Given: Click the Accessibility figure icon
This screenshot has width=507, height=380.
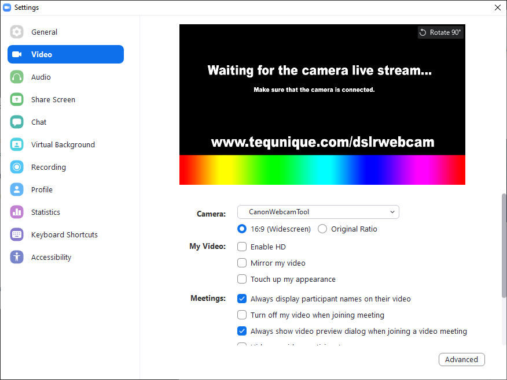Looking at the screenshot, I should pyautogui.click(x=17, y=257).
